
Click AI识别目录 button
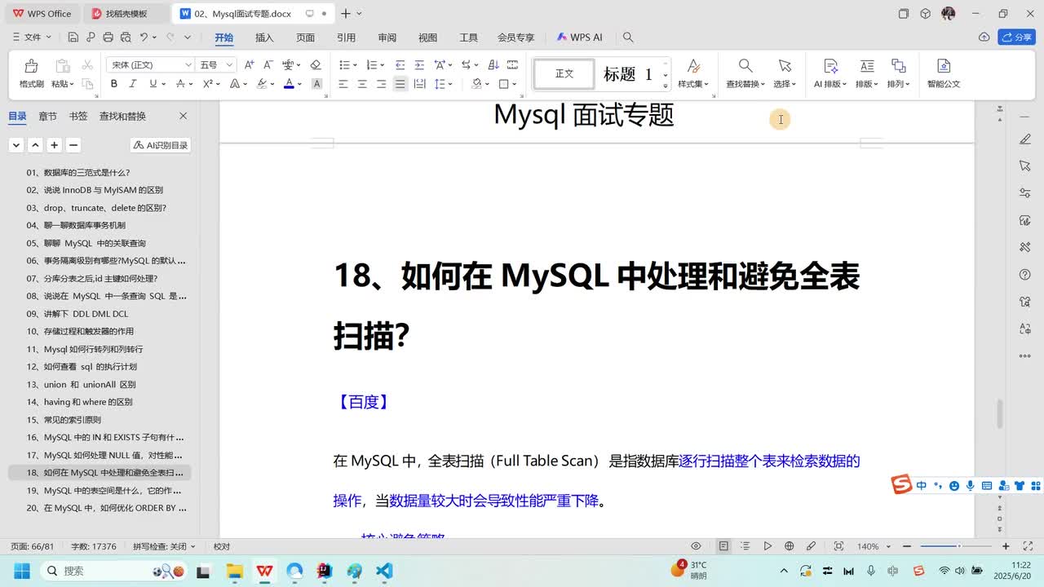pyautogui.click(x=161, y=145)
